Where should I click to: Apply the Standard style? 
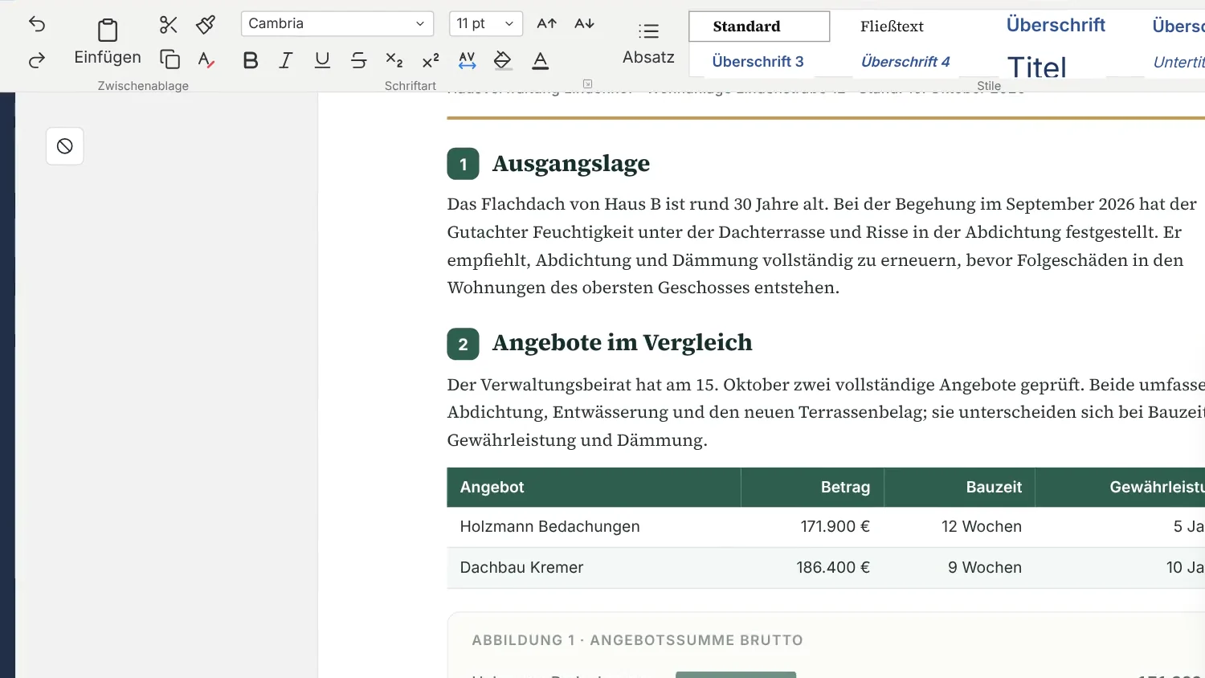click(x=759, y=27)
